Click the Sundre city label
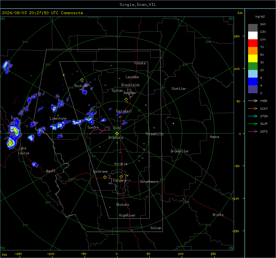Screen dimensions: 276x258 (x=93, y=127)
